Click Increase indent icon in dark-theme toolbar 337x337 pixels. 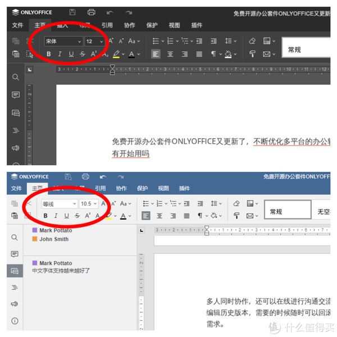tap(213, 41)
